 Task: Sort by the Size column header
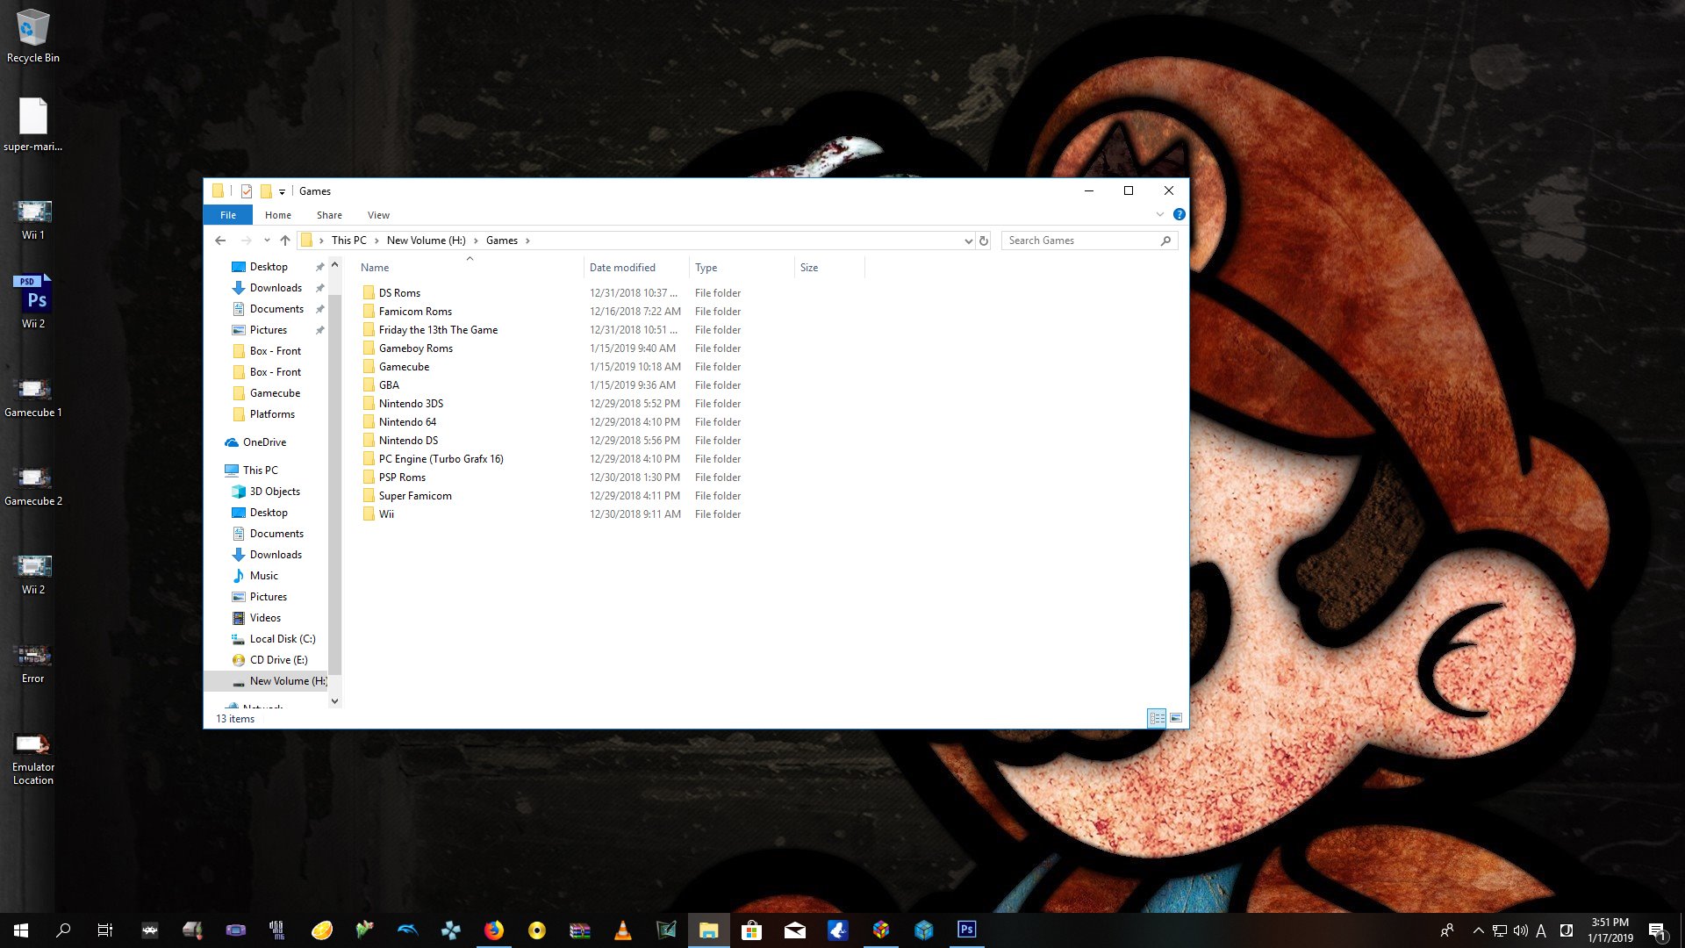click(829, 267)
